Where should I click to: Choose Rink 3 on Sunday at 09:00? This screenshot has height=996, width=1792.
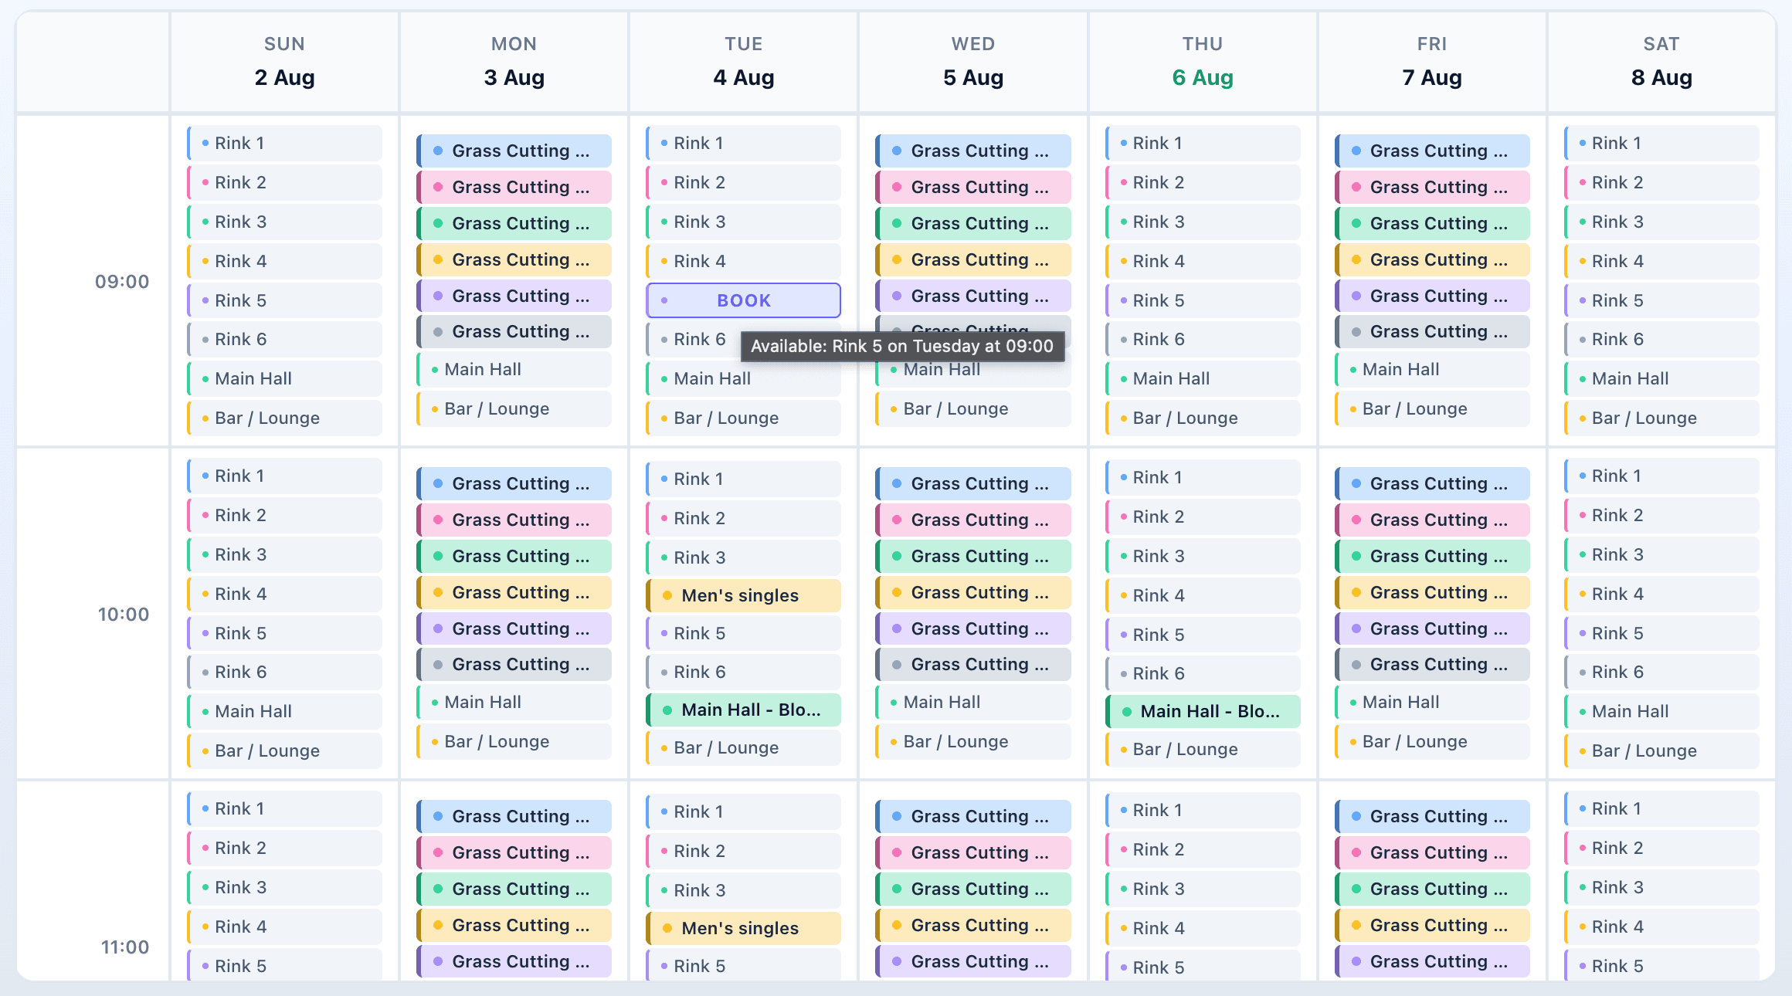tap(284, 222)
